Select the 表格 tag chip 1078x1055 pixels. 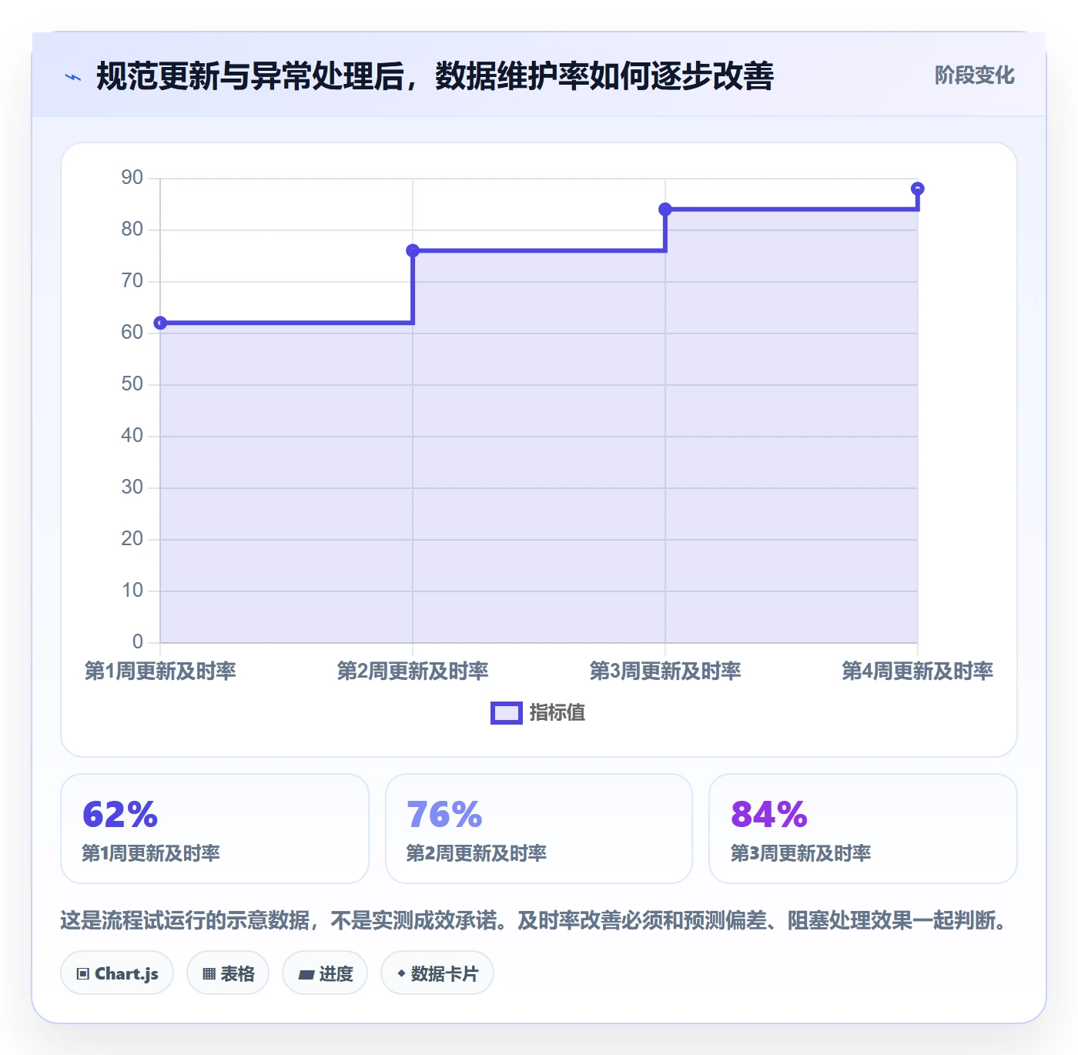coord(228,973)
